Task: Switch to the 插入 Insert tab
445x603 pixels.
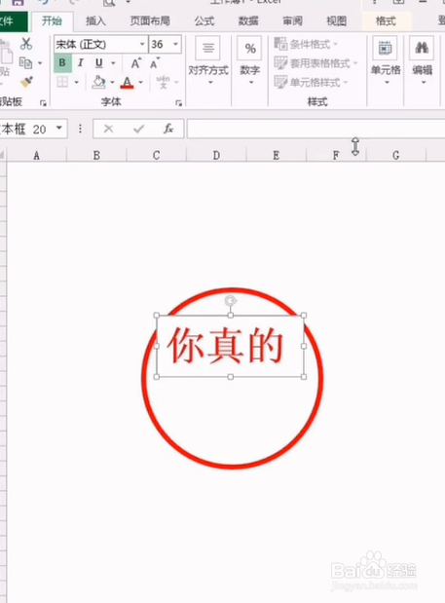Action: tap(95, 20)
